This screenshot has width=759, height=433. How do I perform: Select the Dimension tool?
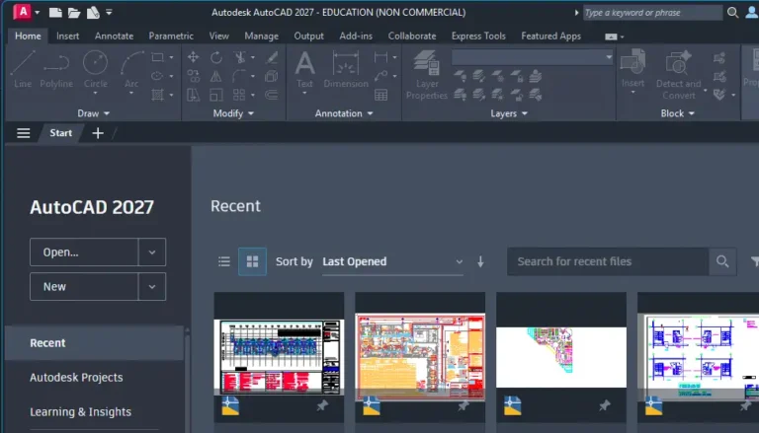[x=346, y=70]
